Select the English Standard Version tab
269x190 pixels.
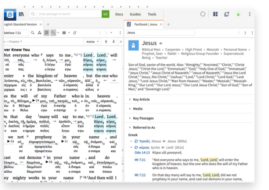pos(21,24)
